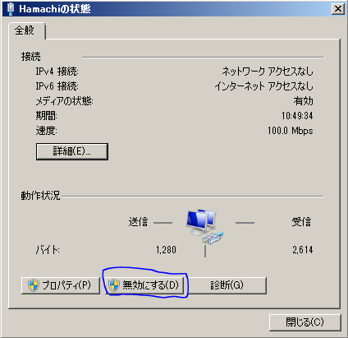Click the IPv6 接続 status value

[263, 86]
